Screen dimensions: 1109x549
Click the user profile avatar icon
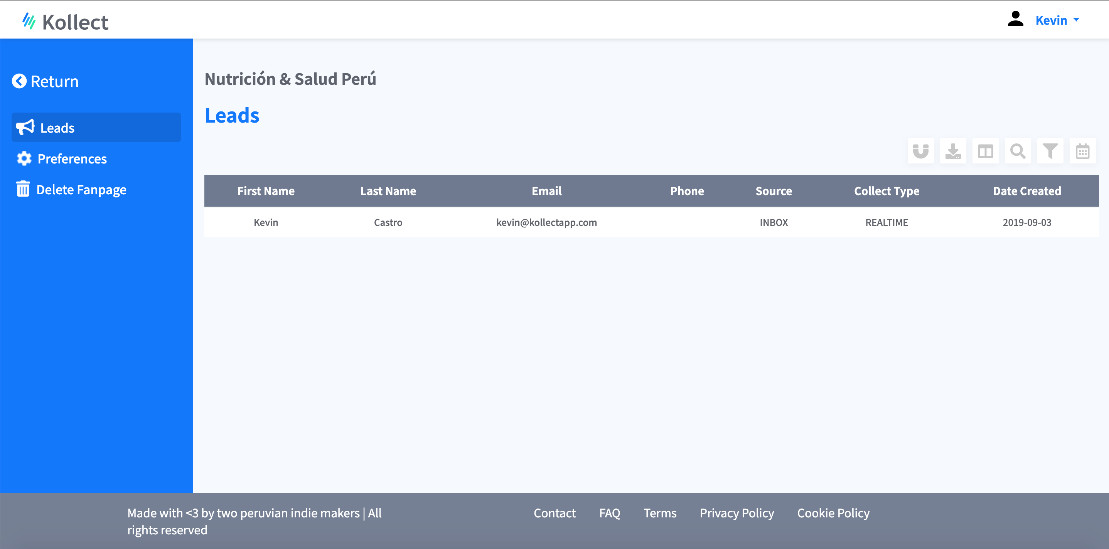[1015, 19]
